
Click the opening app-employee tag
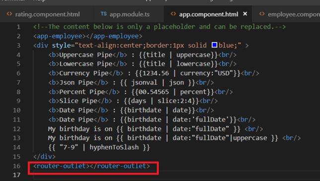pos(60,36)
